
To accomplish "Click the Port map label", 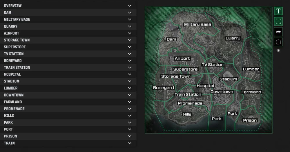I will pyautogui.click(x=232, y=113).
